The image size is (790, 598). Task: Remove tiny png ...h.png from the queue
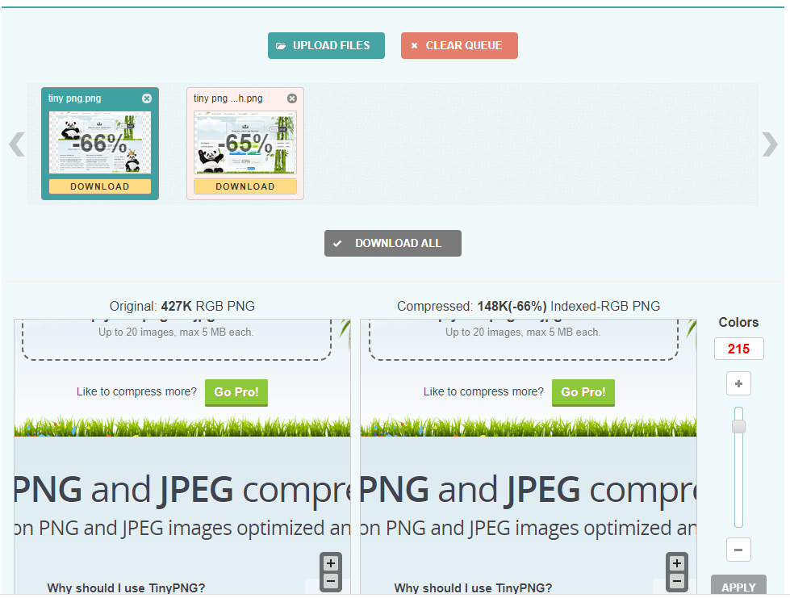point(292,98)
